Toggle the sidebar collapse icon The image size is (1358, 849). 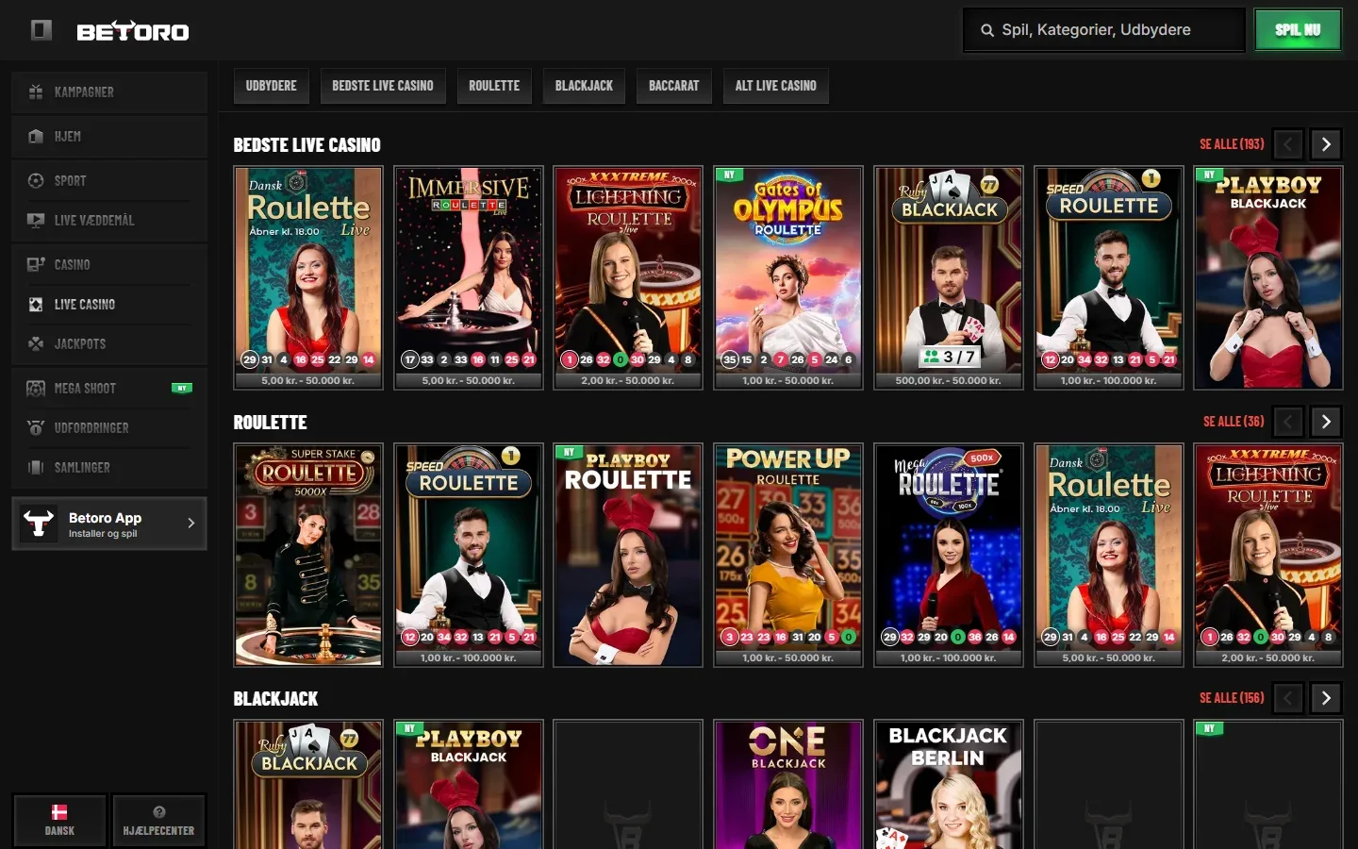click(41, 30)
